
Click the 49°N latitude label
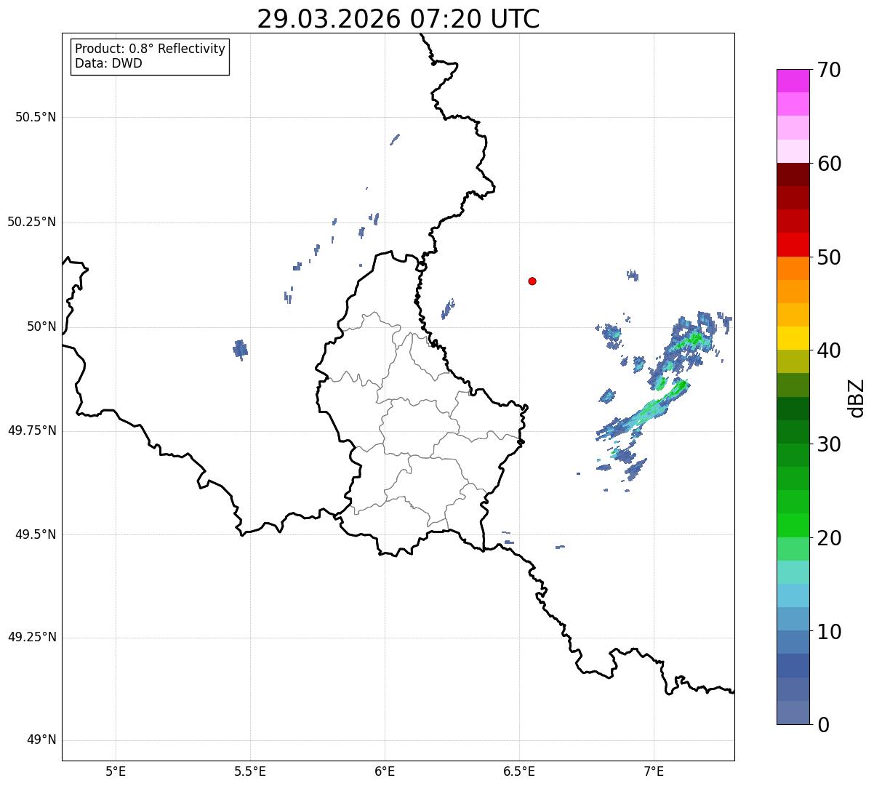[42, 740]
